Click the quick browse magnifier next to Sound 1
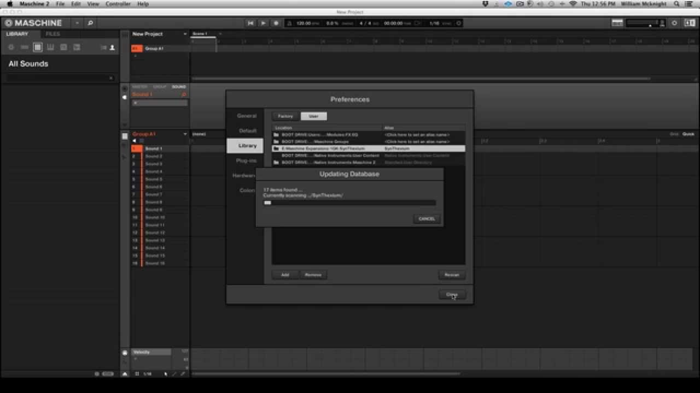 click(184, 94)
